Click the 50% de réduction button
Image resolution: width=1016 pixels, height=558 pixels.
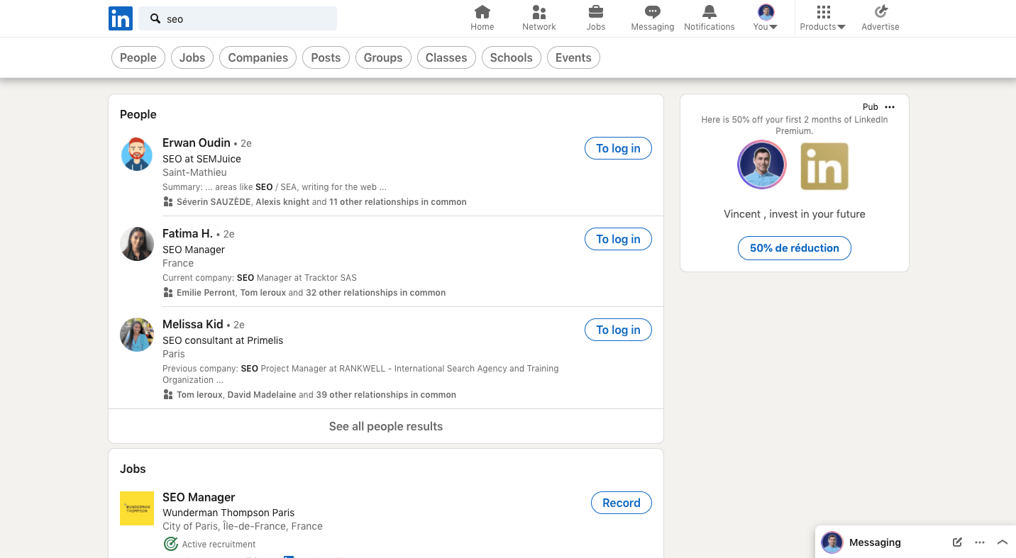[x=795, y=248]
